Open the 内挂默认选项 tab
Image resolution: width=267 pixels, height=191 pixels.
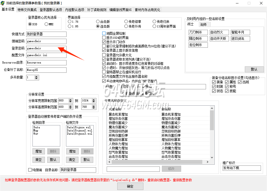point(74,10)
